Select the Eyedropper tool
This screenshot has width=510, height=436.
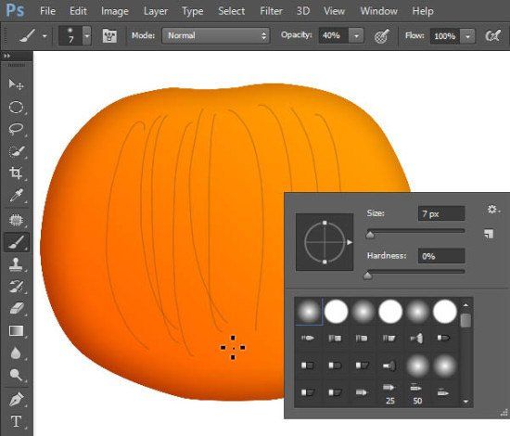coord(16,195)
